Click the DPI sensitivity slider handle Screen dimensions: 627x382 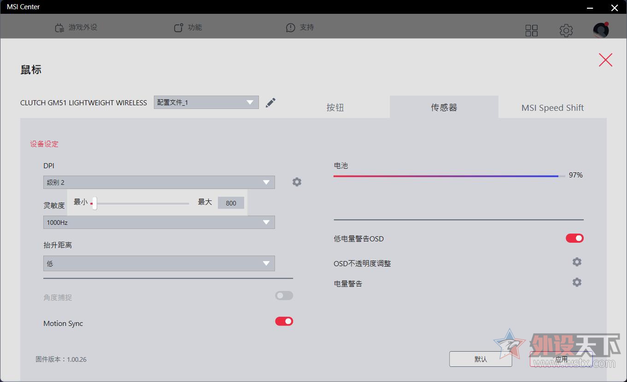pyautogui.click(x=94, y=203)
